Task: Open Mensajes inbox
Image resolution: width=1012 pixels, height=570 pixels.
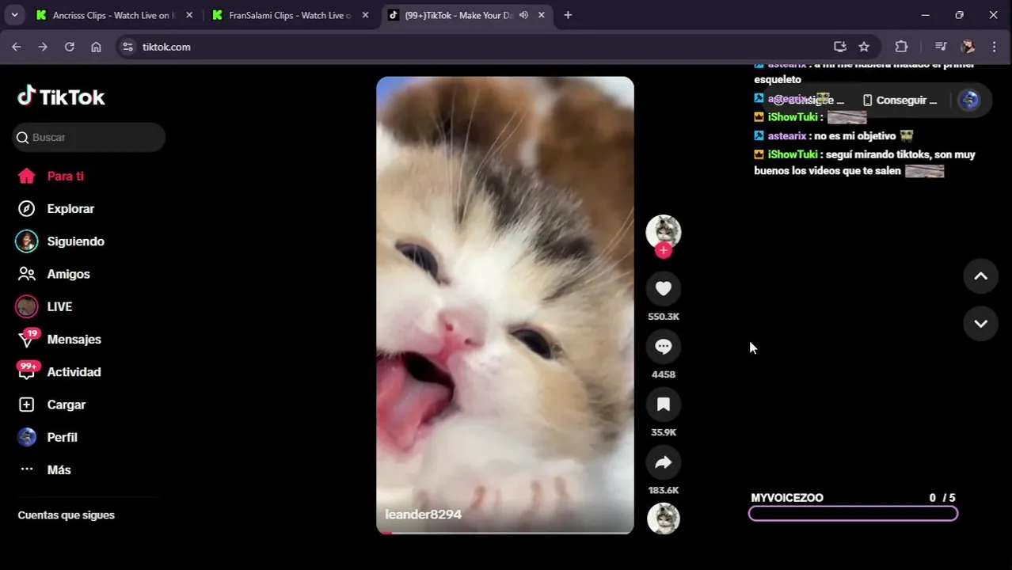Action: pos(74,339)
